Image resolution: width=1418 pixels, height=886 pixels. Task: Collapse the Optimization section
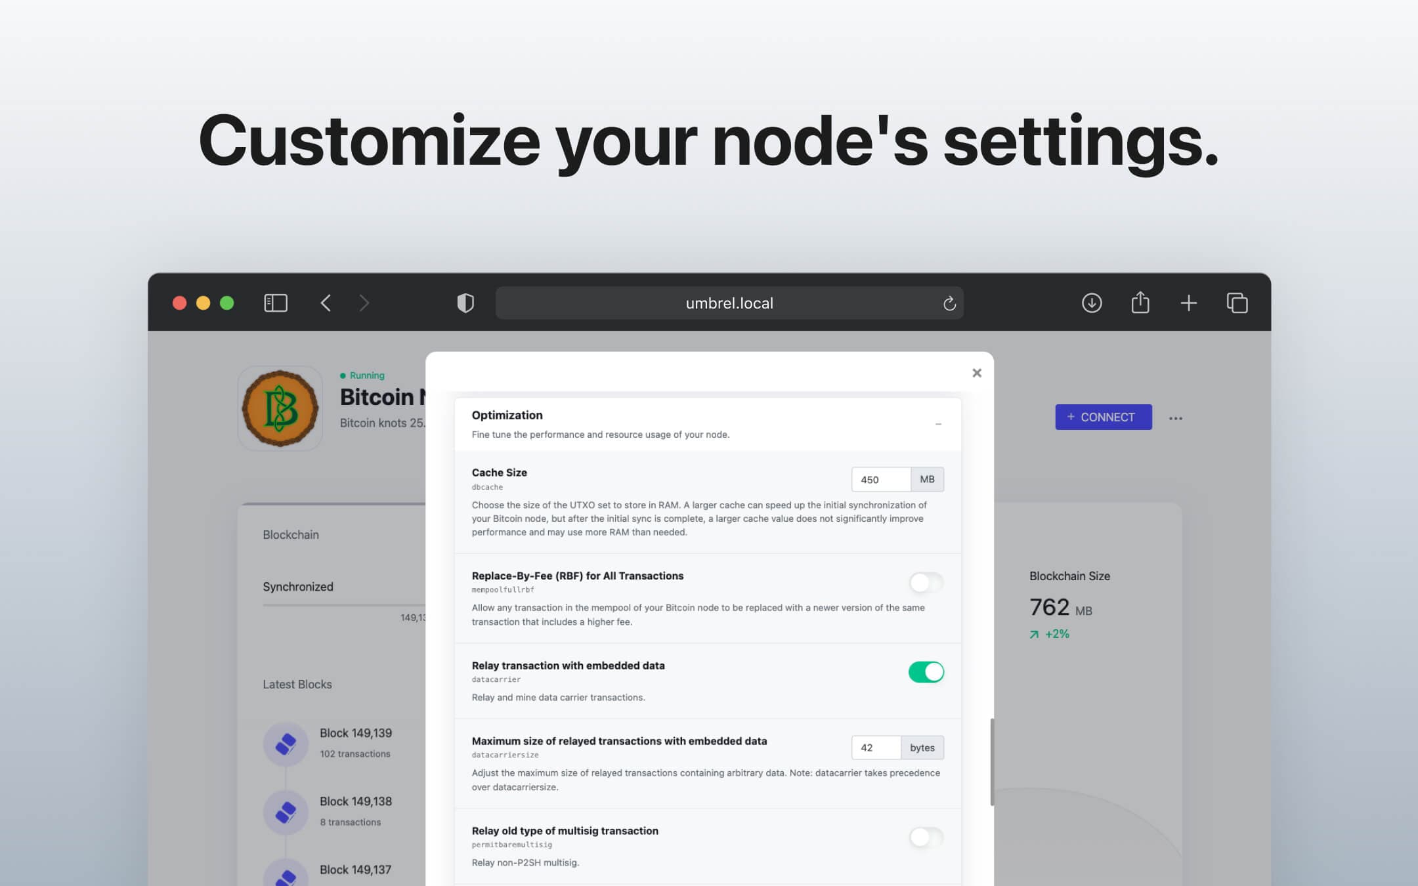pos(938,424)
